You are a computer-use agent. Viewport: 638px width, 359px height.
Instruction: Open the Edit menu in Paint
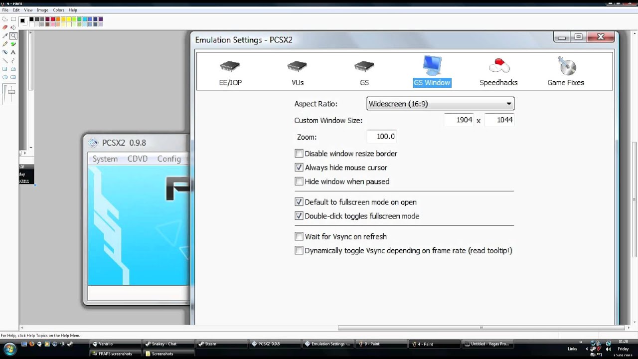pos(16,10)
